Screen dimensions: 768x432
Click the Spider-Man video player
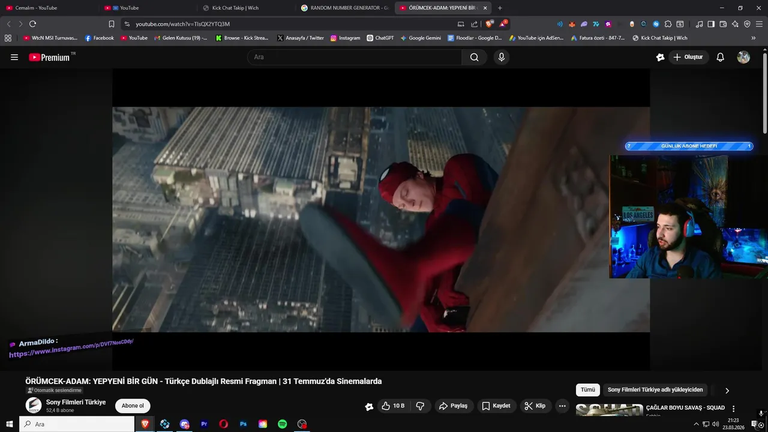pos(381,219)
